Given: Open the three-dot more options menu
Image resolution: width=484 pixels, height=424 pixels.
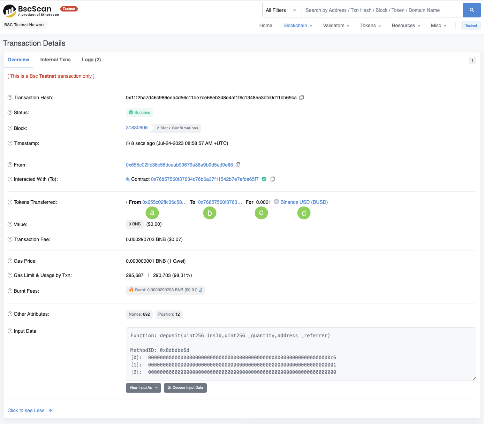Looking at the screenshot, I should coord(472,61).
